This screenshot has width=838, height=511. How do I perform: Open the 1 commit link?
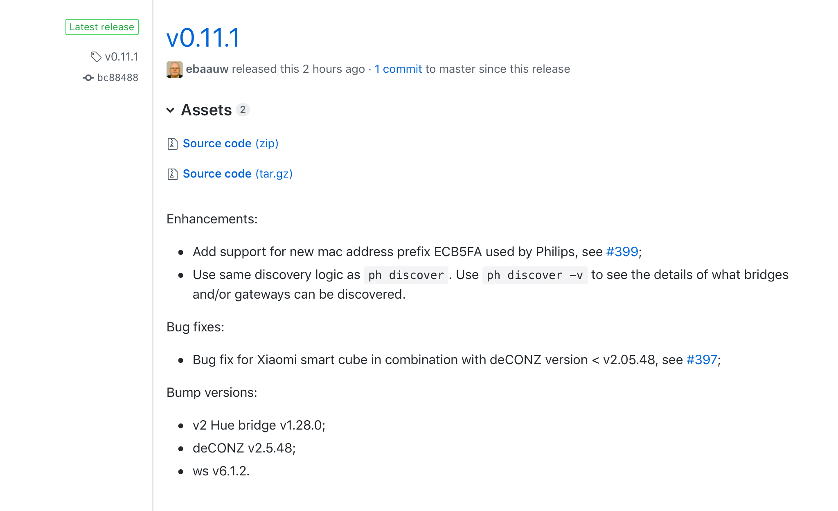[x=398, y=69]
